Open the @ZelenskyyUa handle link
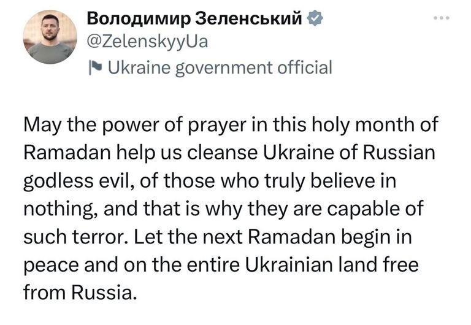Screen dimensions: 471x325 point(148,42)
